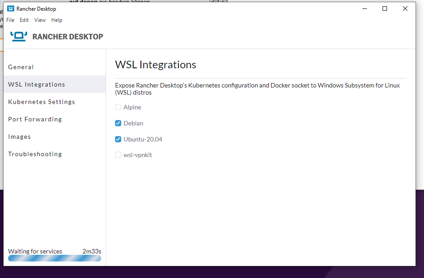Viewport: 424px width, 278px height.
Task: Select WSL Integrations in sidebar
Action: tap(37, 84)
